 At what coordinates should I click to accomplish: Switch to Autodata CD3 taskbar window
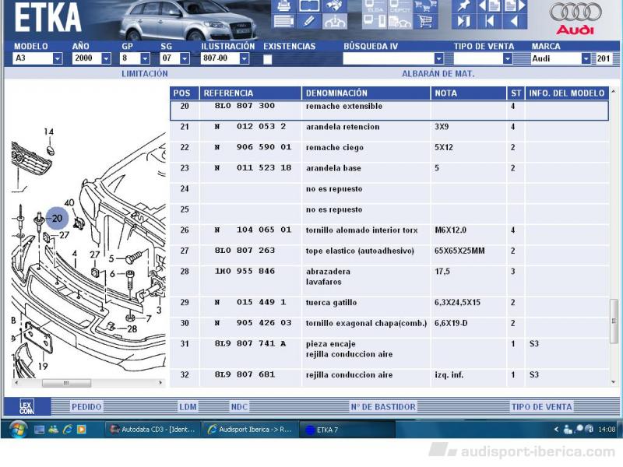click(153, 430)
